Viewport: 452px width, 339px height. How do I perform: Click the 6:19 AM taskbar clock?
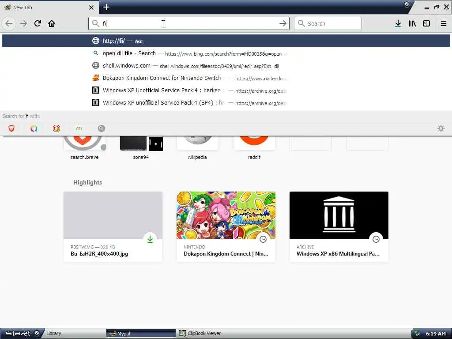coord(436,334)
